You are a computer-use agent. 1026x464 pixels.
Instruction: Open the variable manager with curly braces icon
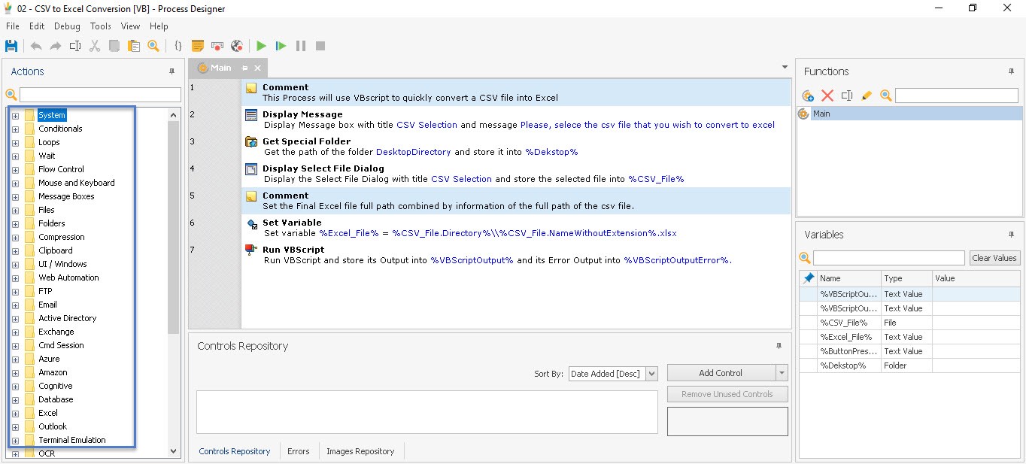pos(178,46)
